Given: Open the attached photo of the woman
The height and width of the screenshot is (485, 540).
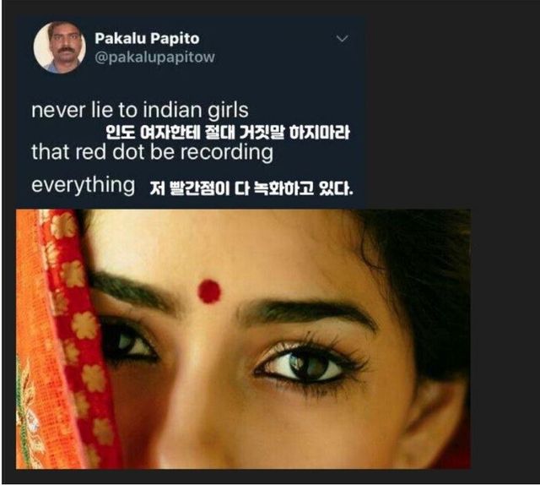Looking at the screenshot, I should (243, 339).
